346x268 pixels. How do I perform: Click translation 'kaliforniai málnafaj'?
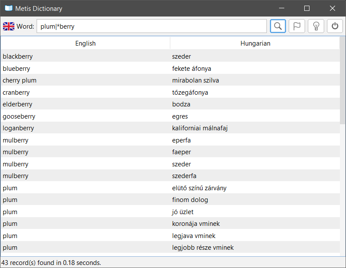tap(200, 128)
